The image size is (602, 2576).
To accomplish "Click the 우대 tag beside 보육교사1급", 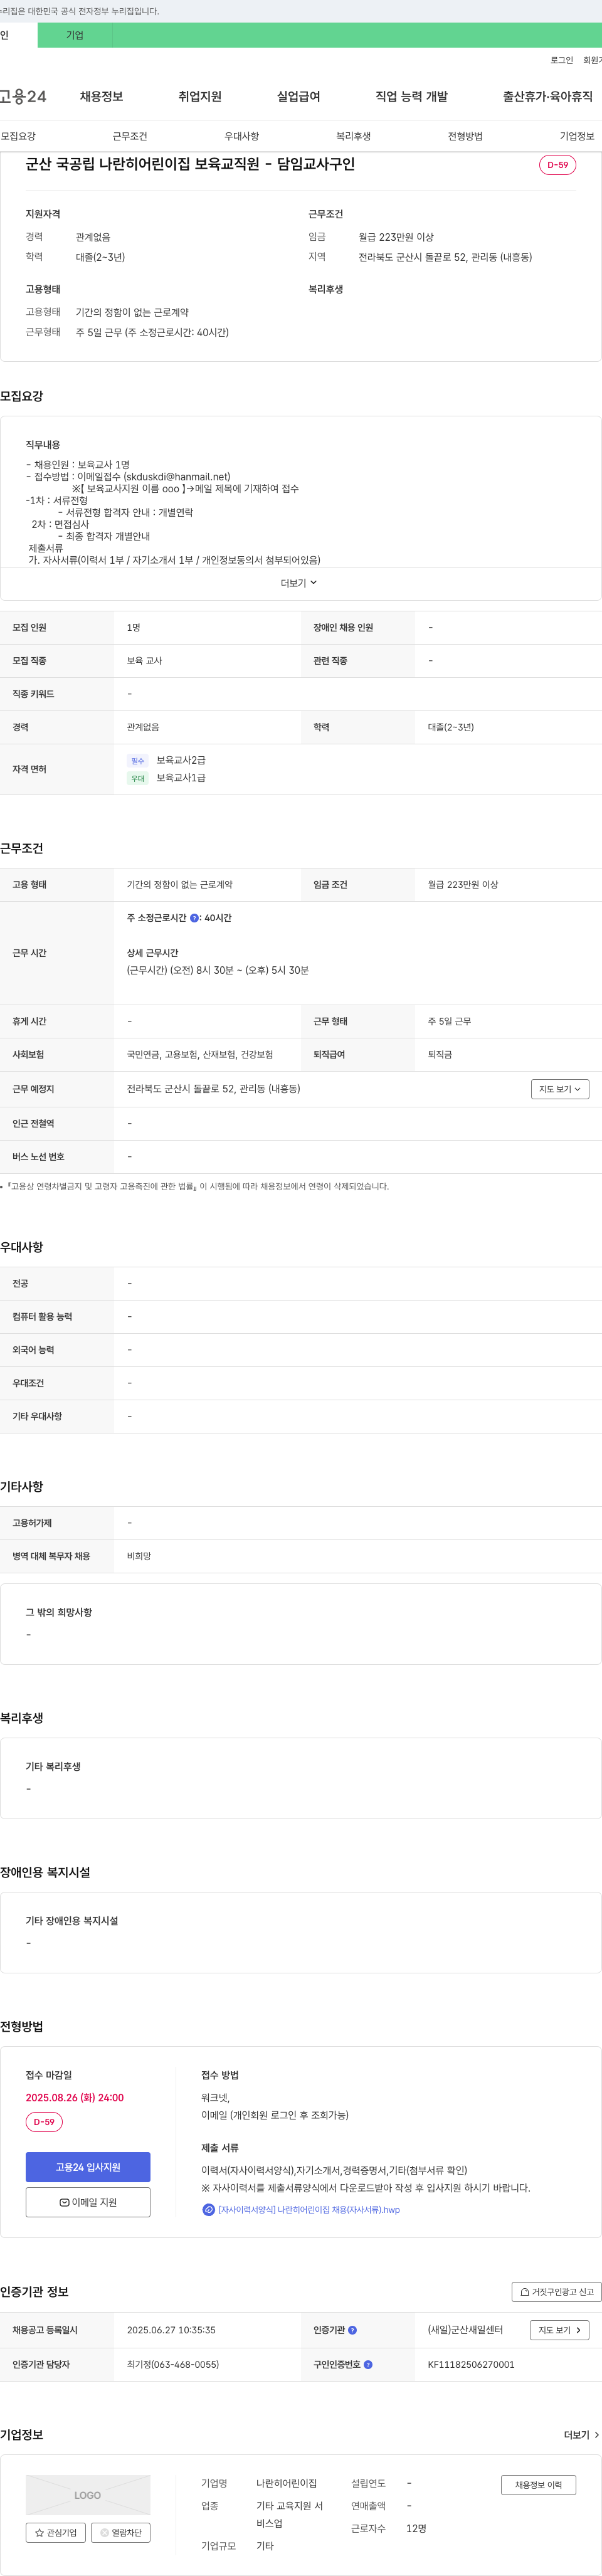I will click(x=138, y=779).
